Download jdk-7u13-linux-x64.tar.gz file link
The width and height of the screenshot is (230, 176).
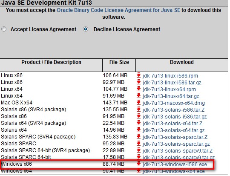pos(171,96)
